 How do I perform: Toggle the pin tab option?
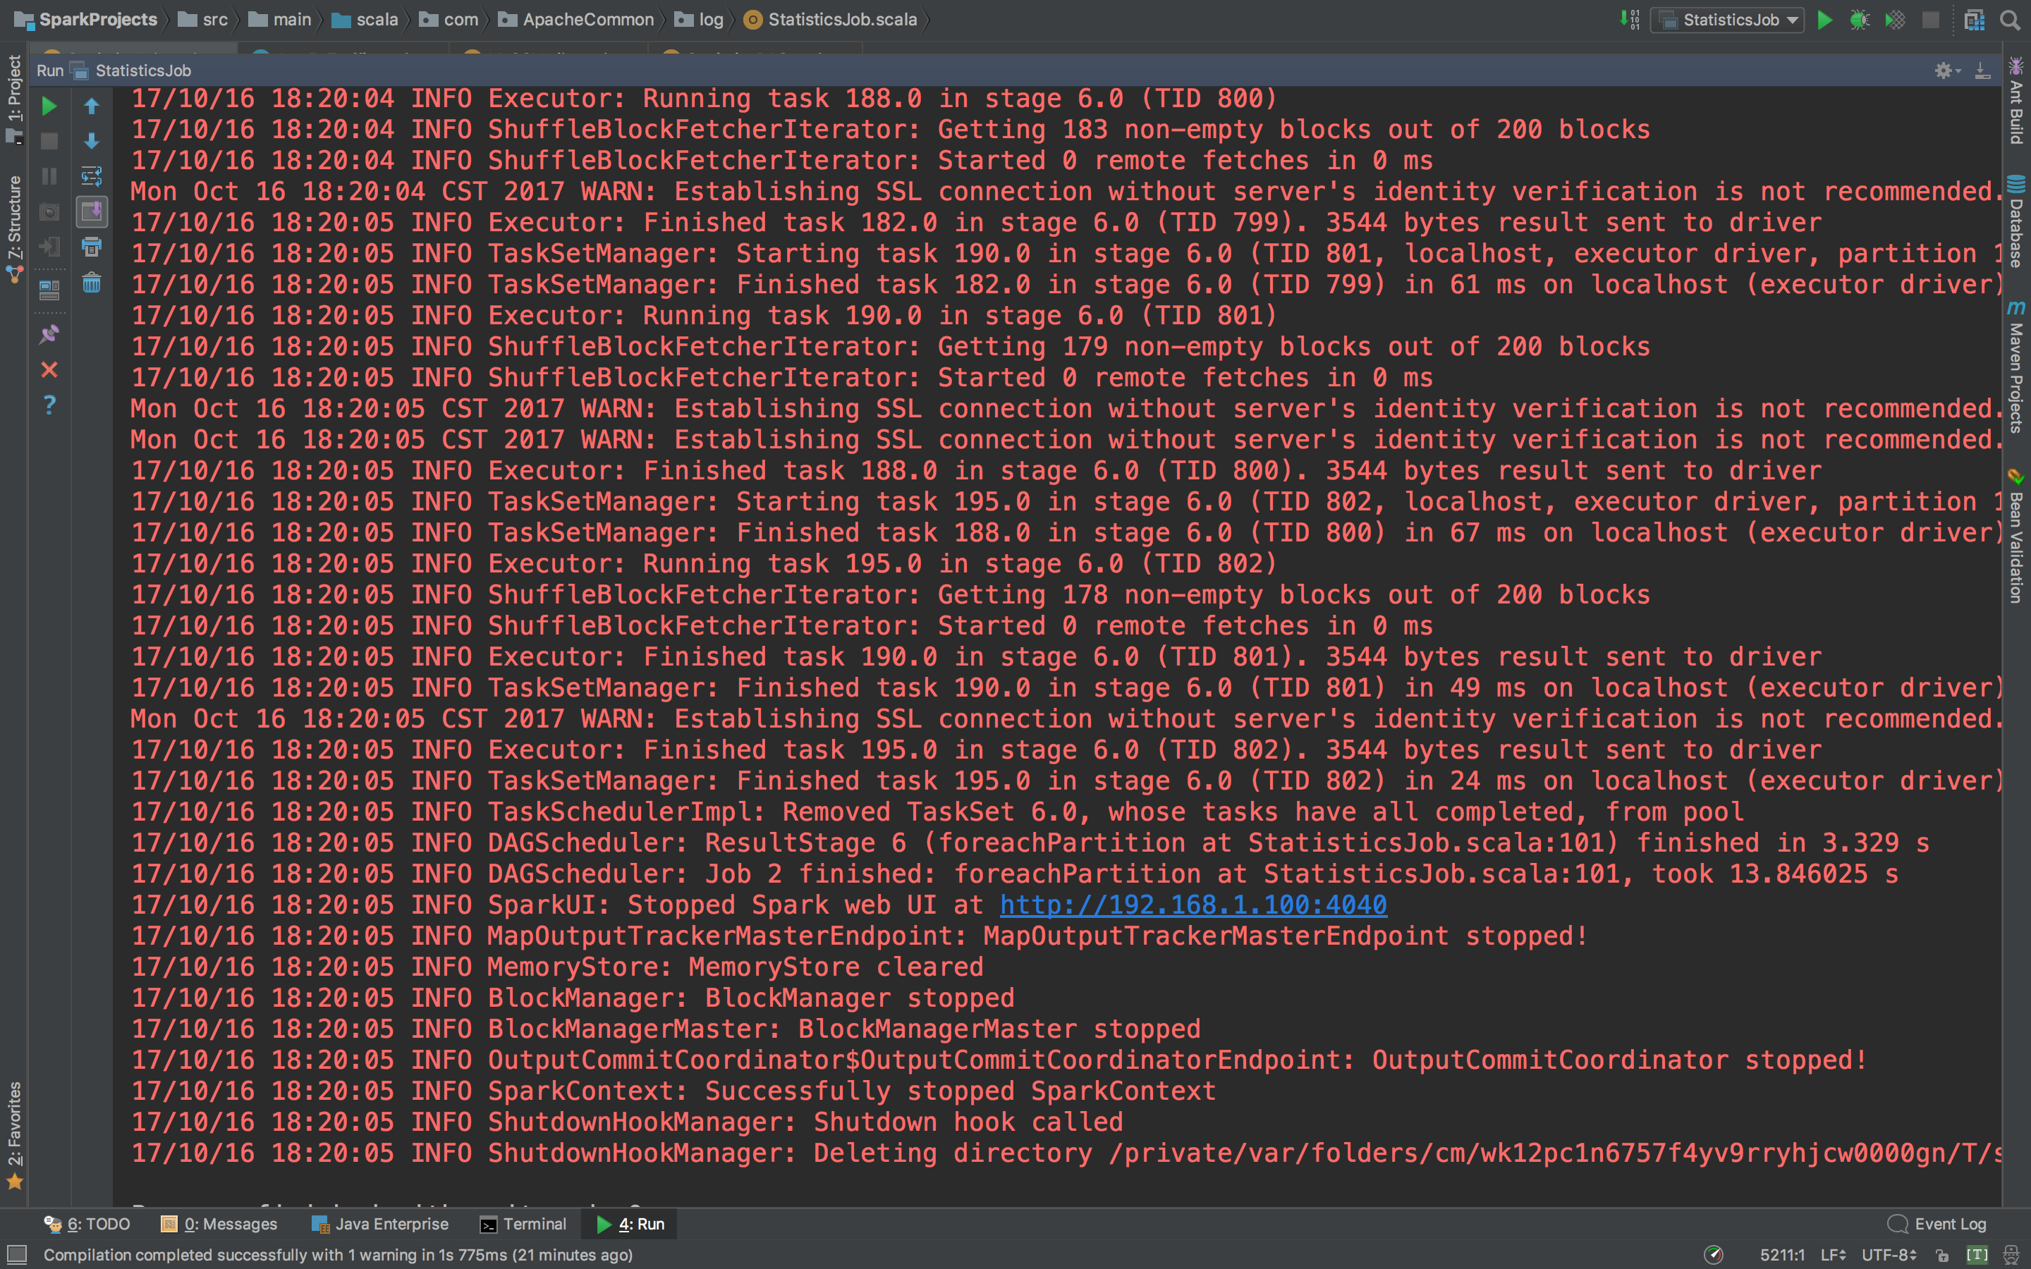pyautogui.click(x=49, y=334)
